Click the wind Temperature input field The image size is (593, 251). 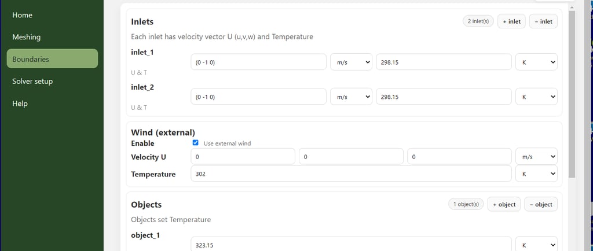[x=351, y=174]
